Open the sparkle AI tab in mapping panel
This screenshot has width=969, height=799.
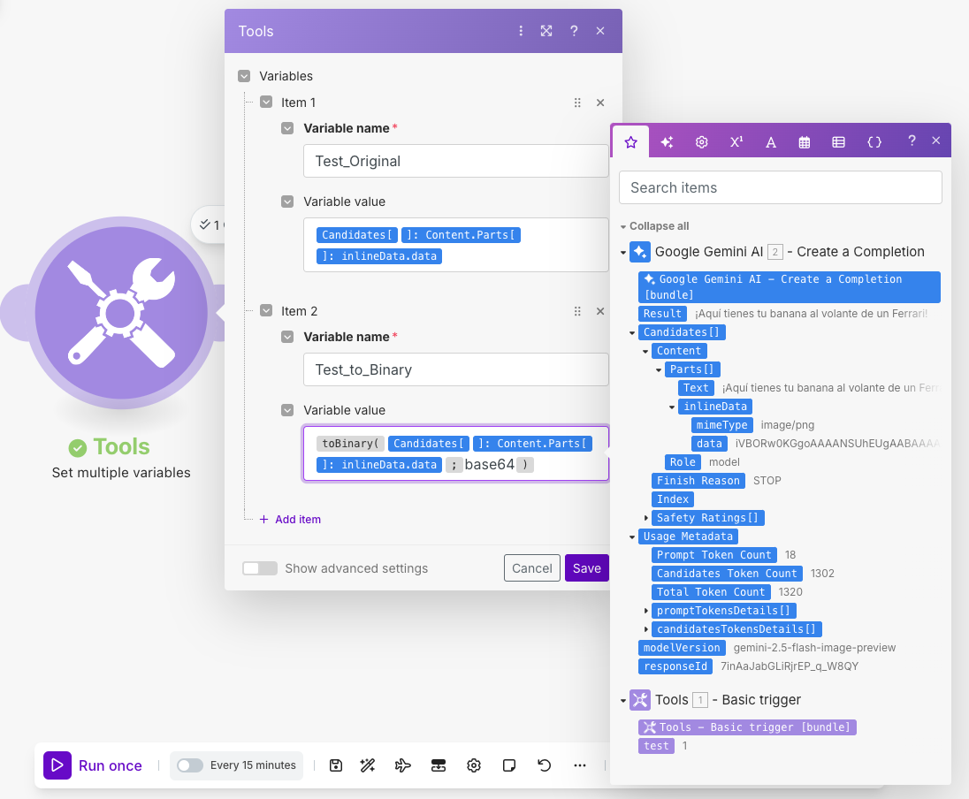tap(667, 142)
